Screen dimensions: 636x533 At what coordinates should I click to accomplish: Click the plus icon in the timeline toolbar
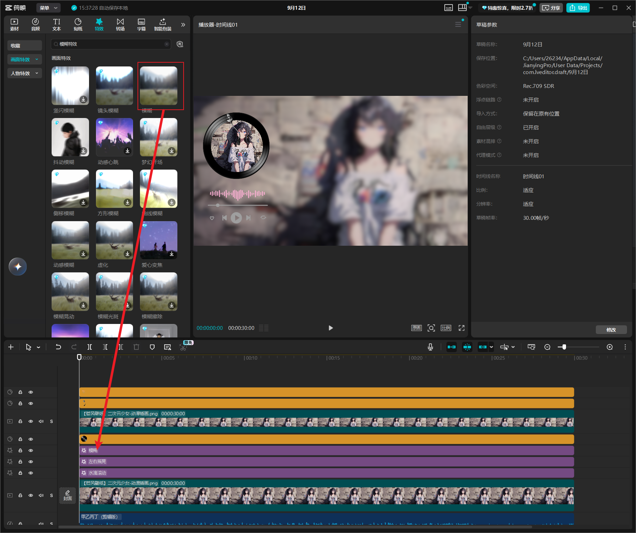point(11,347)
